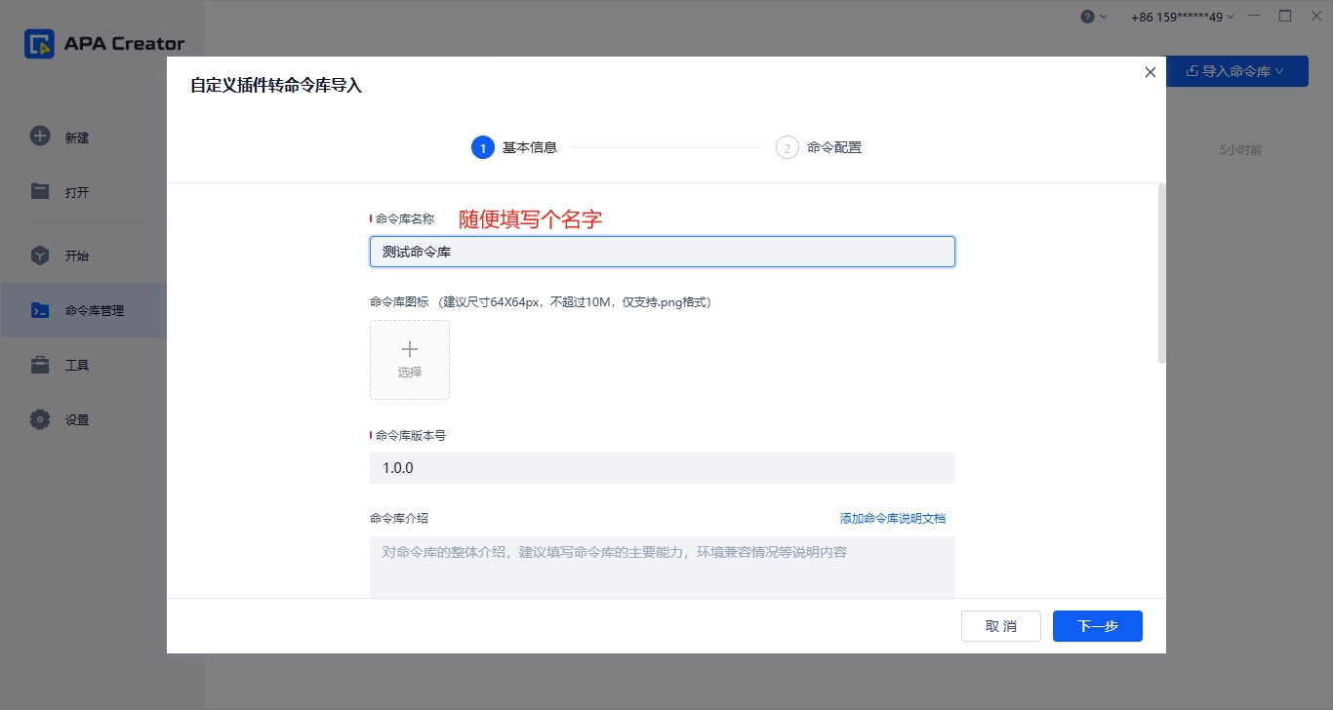Image resolution: width=1333 pixels, height=710 pixels.
Task: Click the 5小时前 timestamp text
Action: coord(1241,150)
